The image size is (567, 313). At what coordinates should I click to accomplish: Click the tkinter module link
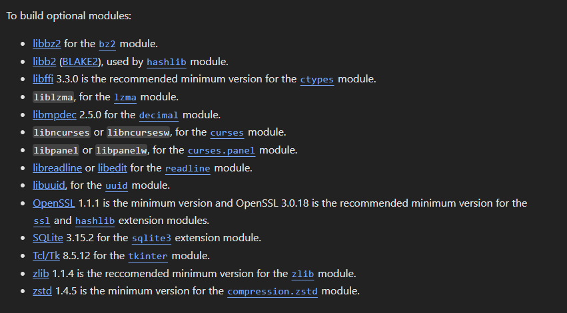[148, 256]
